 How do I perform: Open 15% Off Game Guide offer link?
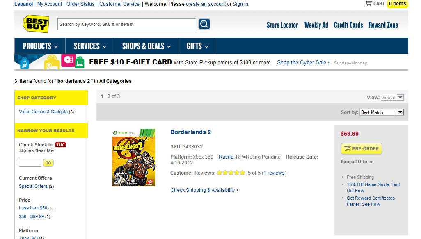point(373,187)
